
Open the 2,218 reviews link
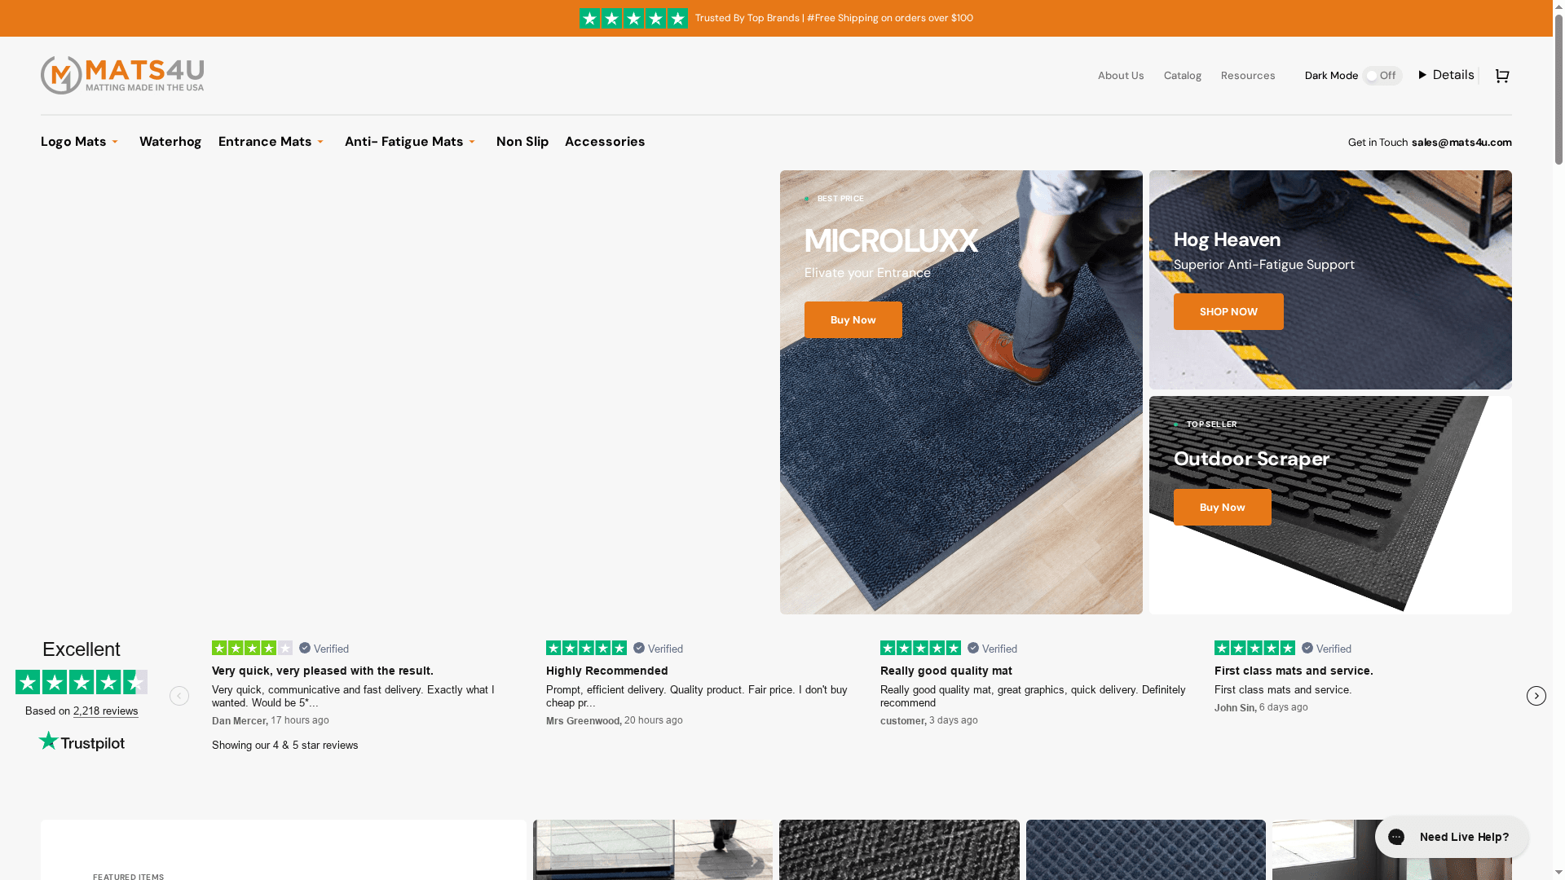point(105,711)
